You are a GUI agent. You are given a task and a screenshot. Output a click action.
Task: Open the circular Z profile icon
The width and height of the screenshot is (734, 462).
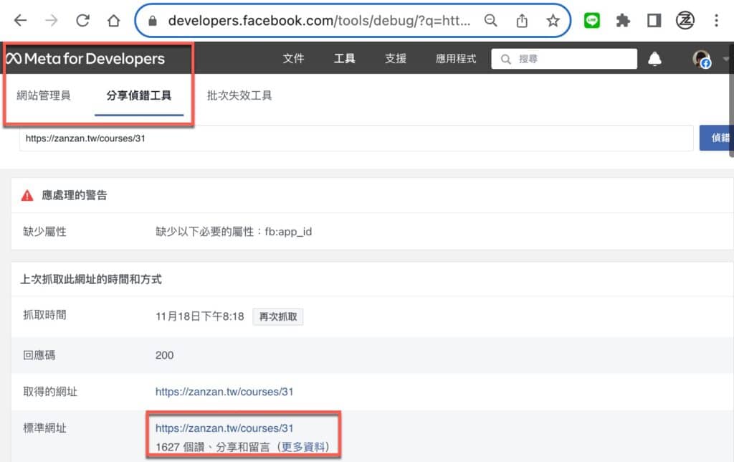(685, 21)
